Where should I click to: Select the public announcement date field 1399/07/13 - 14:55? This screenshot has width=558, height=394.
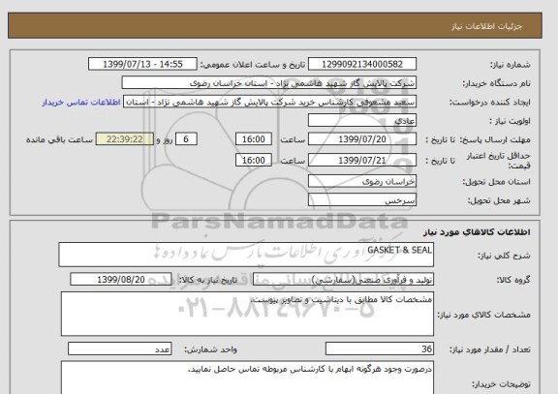click(x=142, y=64)
